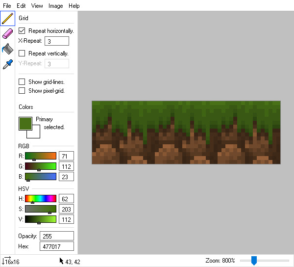
Task: Click the Hue rainbow slider
Action: pos(41,198)
